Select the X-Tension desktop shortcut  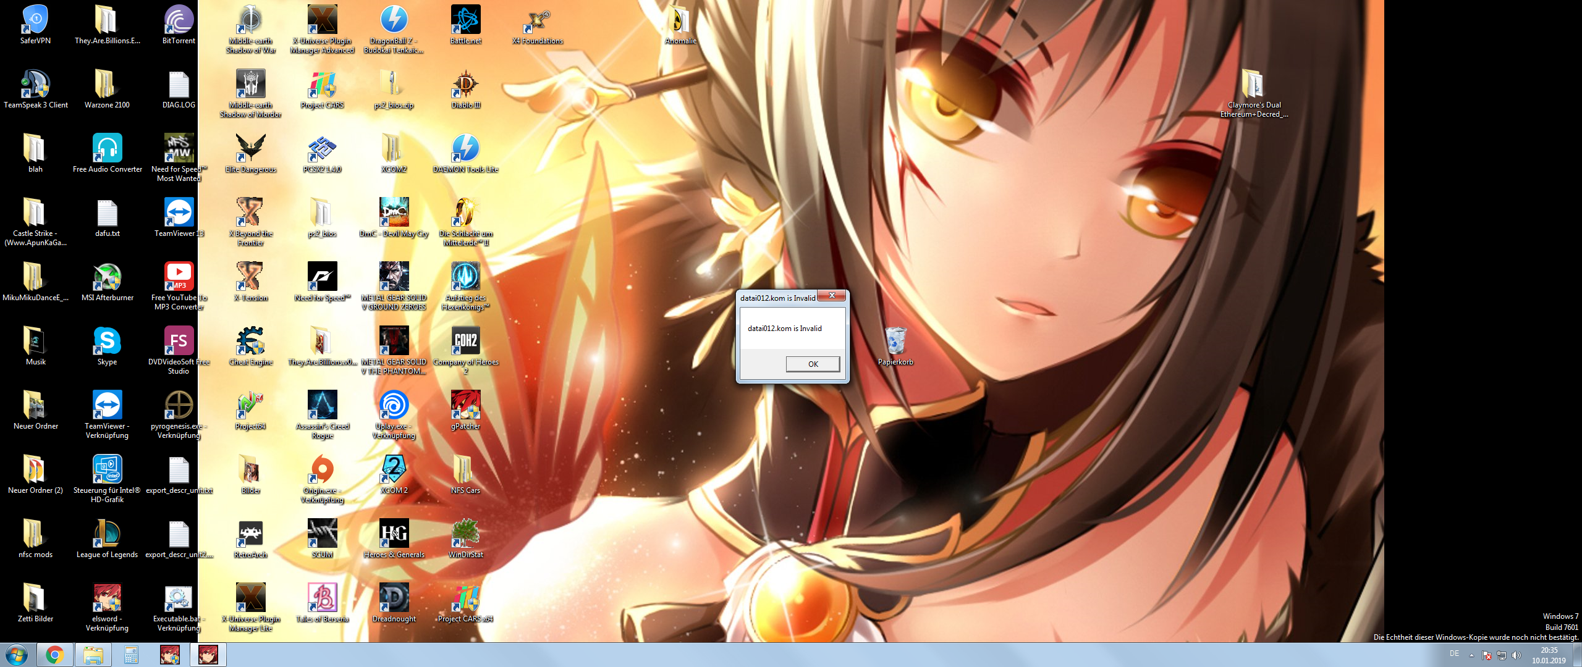click(250, 282)
